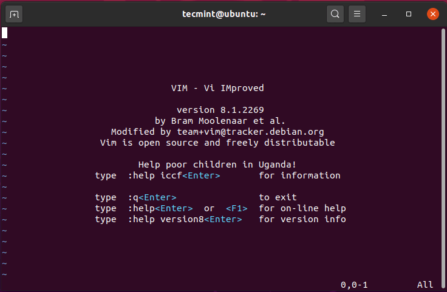Minimize the terminal window
Screen dimensions: 447x292
pyautogui.click(x=384, y=14)
